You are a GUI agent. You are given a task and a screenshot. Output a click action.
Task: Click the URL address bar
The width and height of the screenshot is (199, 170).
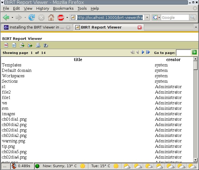pos(110,17)
